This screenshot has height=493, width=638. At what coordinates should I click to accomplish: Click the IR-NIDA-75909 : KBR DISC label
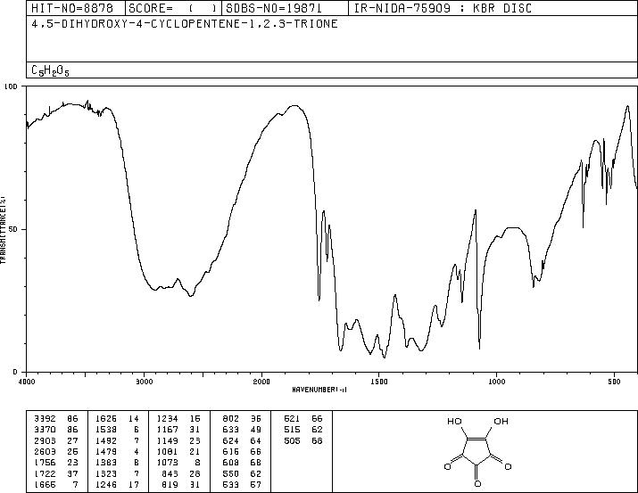[x=443, y=8]
